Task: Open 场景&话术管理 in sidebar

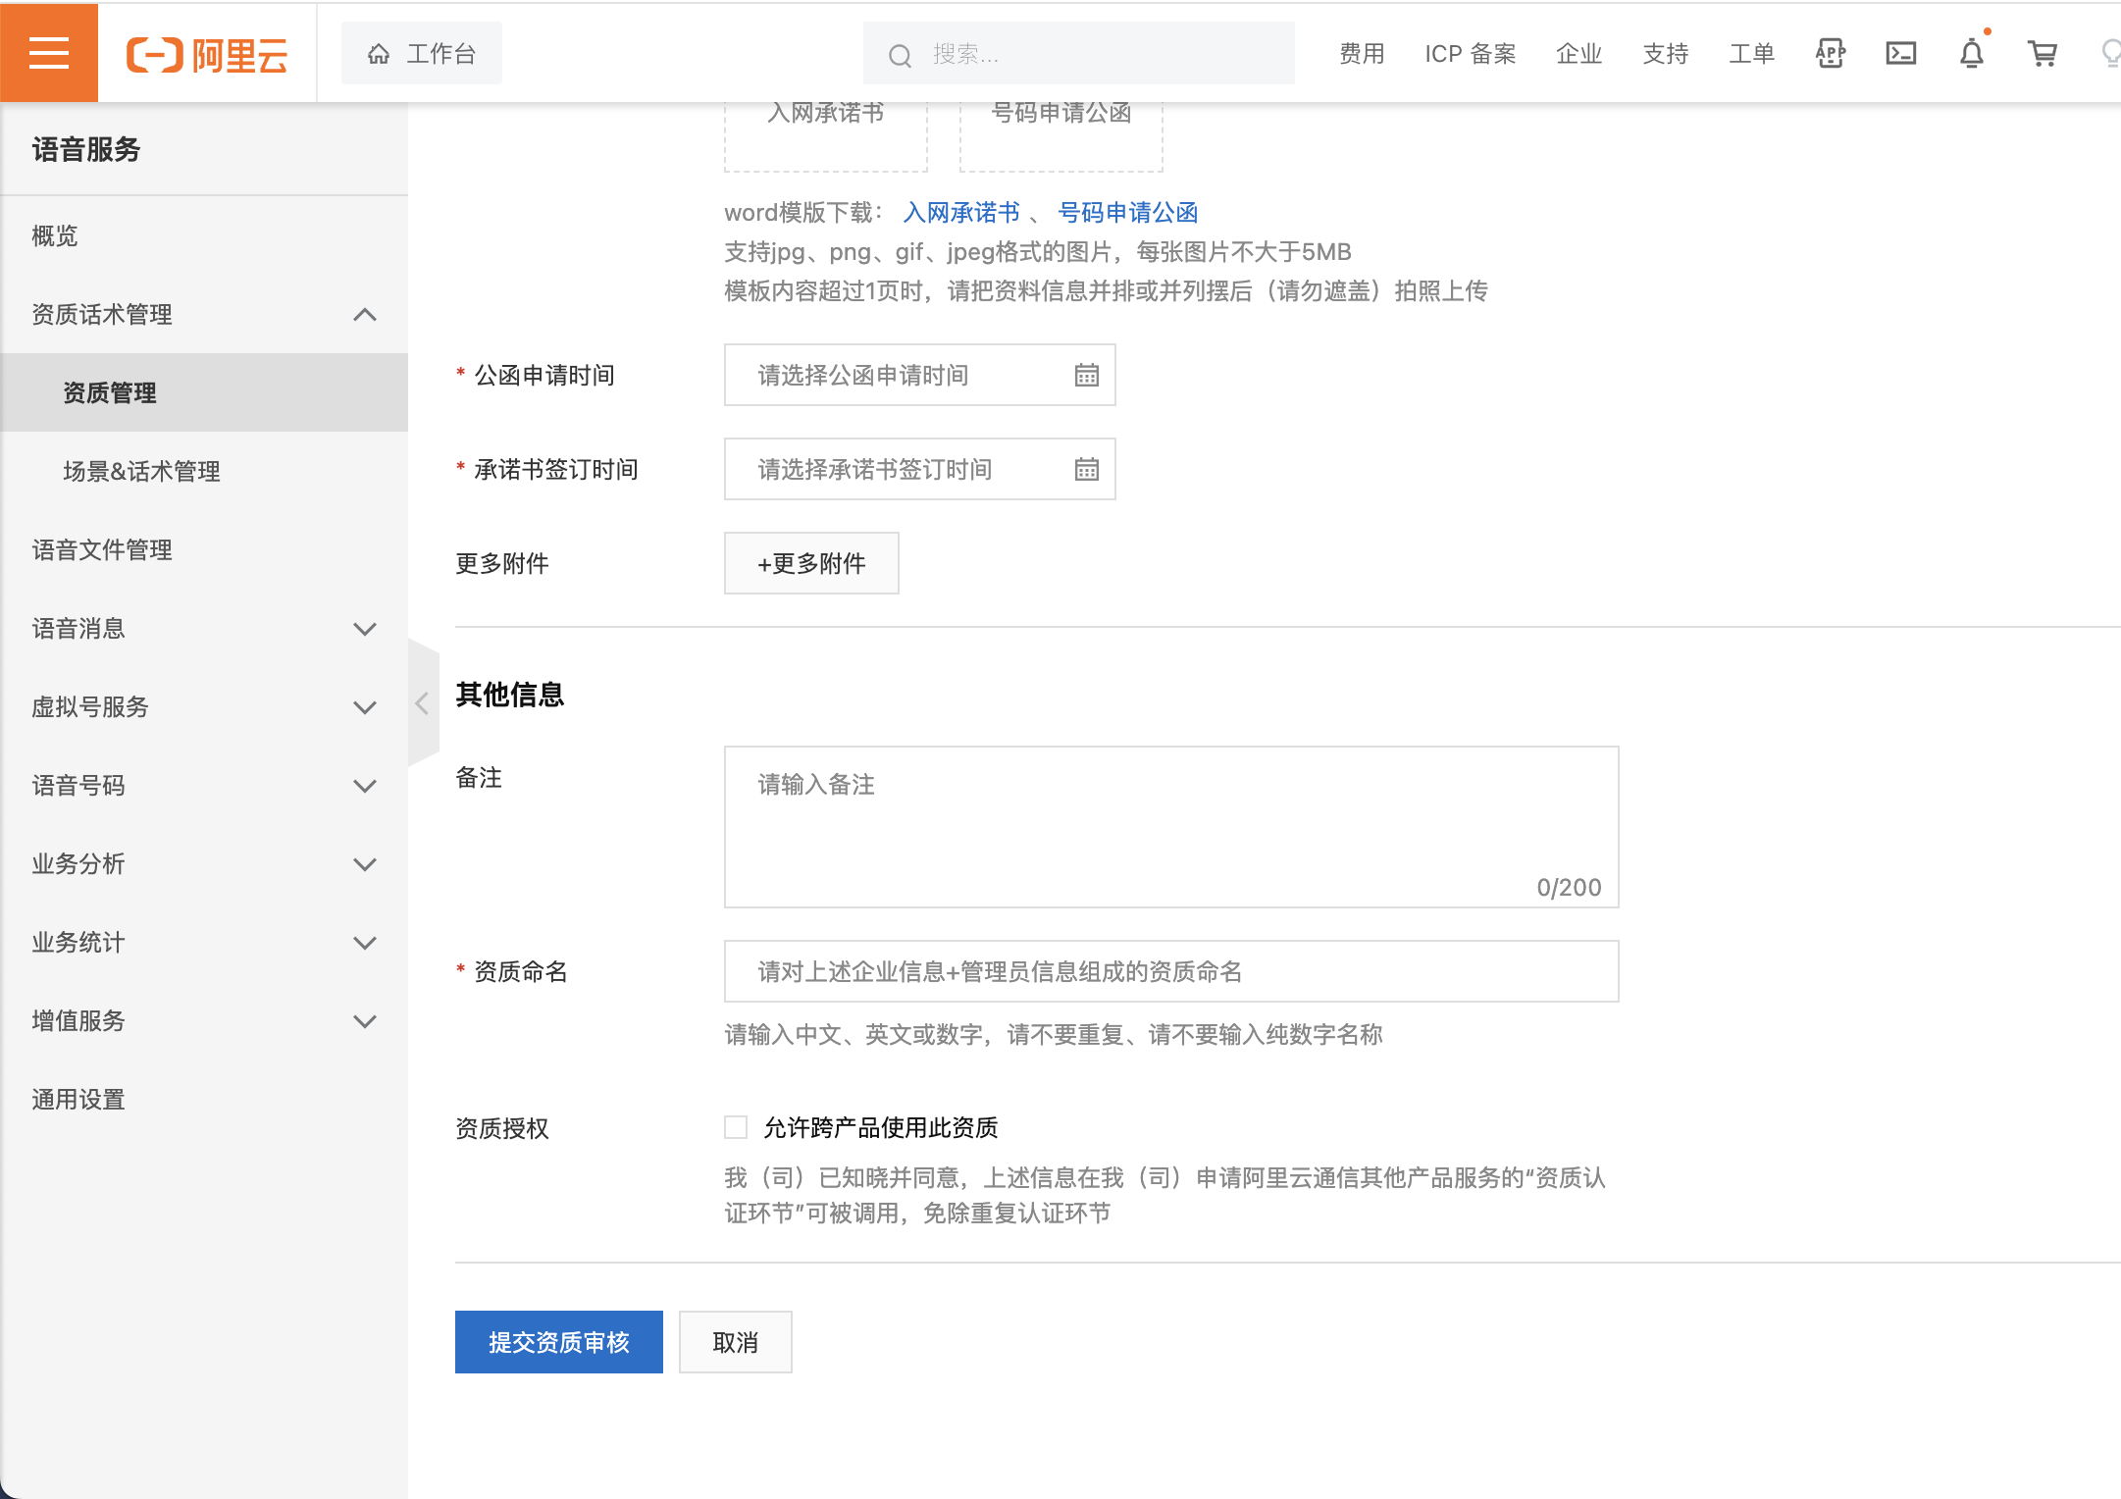Action: point(141,471)
